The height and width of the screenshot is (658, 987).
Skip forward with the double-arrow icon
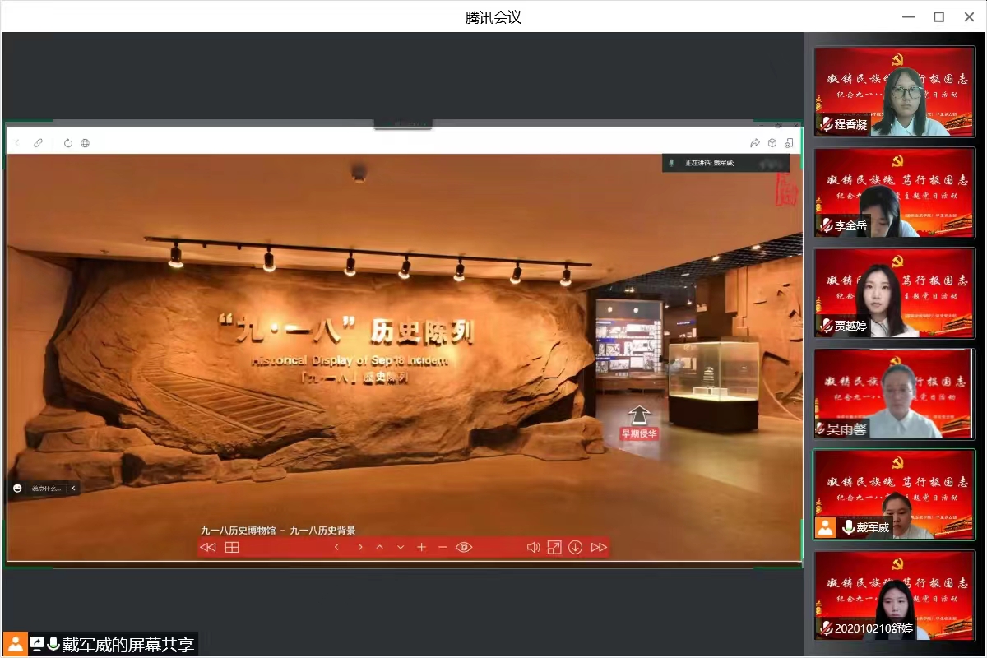[599, 547]
